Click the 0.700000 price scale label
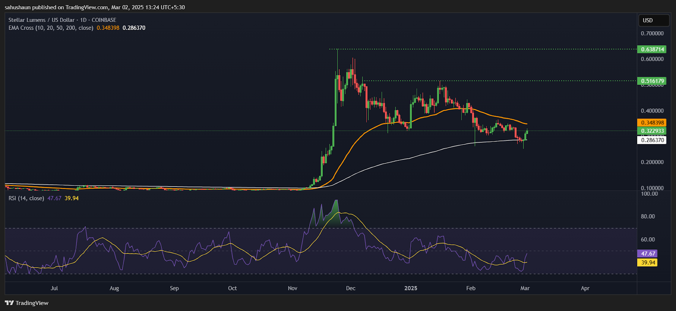 (x=652, y=33)
